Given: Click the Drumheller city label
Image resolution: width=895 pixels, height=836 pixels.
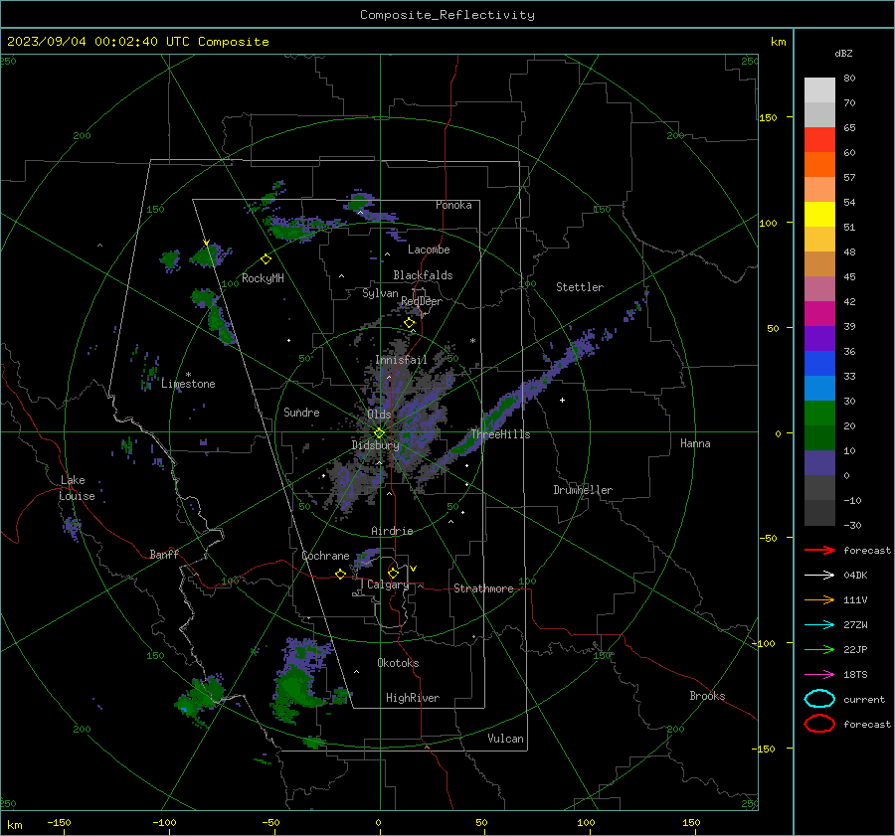Looking at the screenshot, I should pyautogui.click(x=583, y=490).
